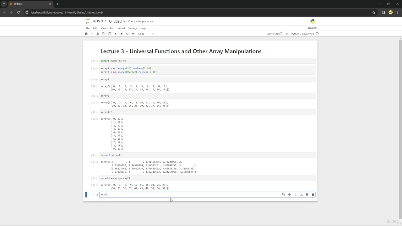Viewport: 402px width, 226px height.
Task: Expand the tab search chevron at top left
Action: (x=4, y=4)
